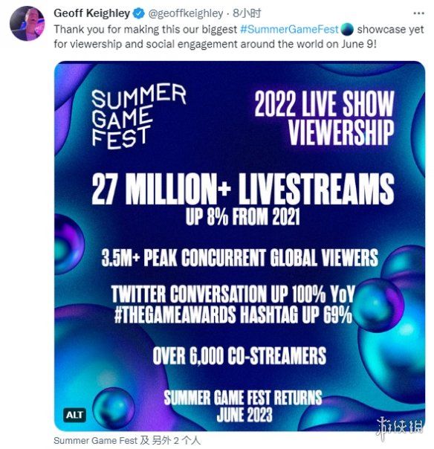Open the #SummerGameFest hashtag link
This screenshot has width=434, height=449.
click(x=289, y=29)
